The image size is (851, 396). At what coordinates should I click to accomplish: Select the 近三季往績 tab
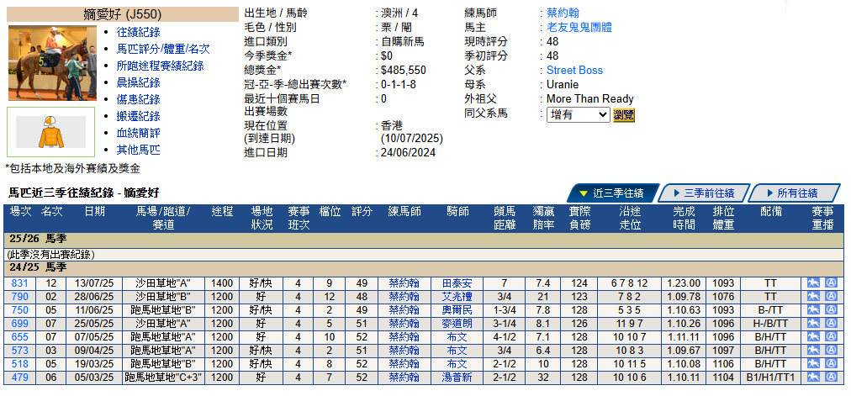[611, 193]
